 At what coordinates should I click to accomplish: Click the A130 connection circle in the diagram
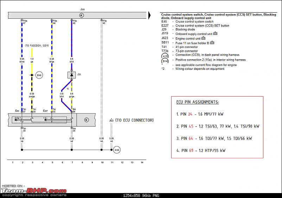(x=117, y=150)
